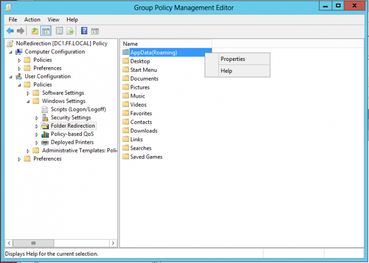
Task: Click the Security Settings lock icon
Action: tap(45, 118)
